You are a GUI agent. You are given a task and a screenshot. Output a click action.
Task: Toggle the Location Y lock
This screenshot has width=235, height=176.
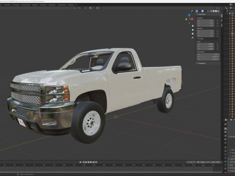[217, 23]
